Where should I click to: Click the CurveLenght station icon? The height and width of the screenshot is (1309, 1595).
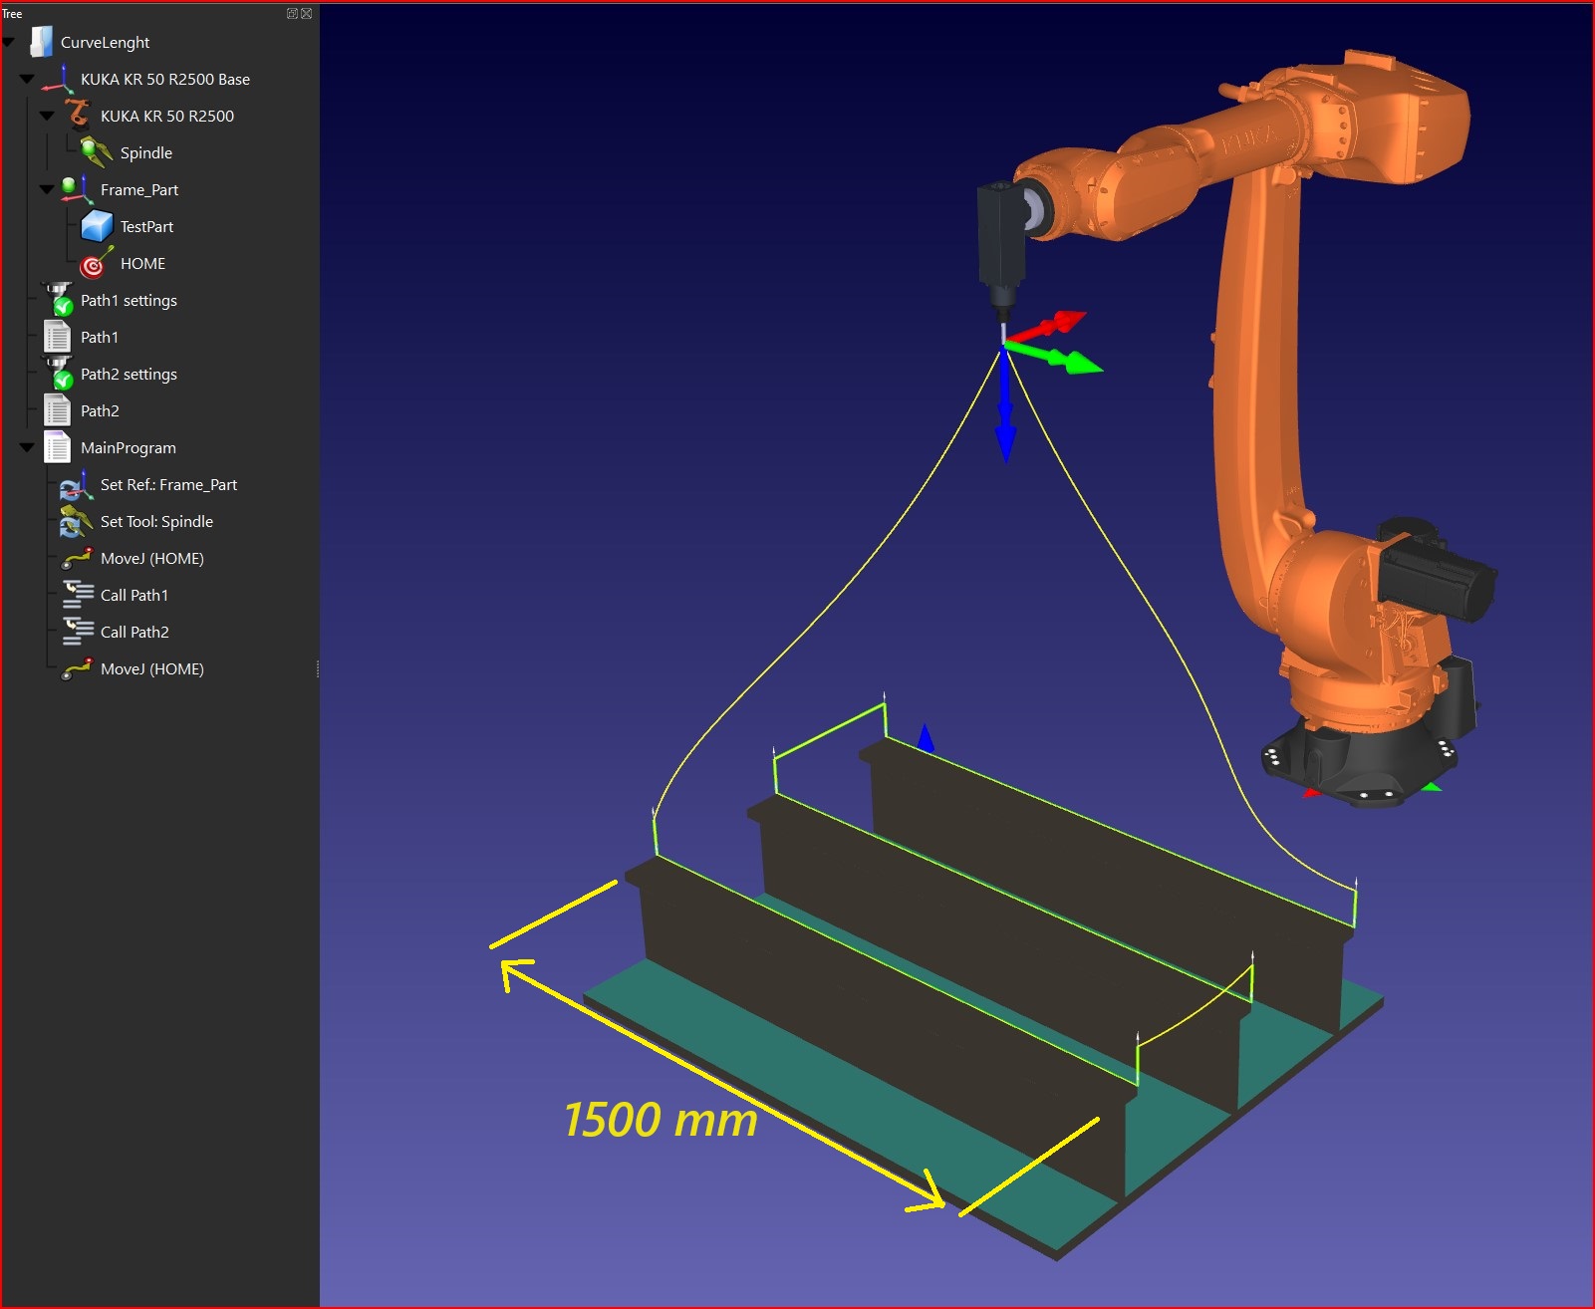click(41, 42)
